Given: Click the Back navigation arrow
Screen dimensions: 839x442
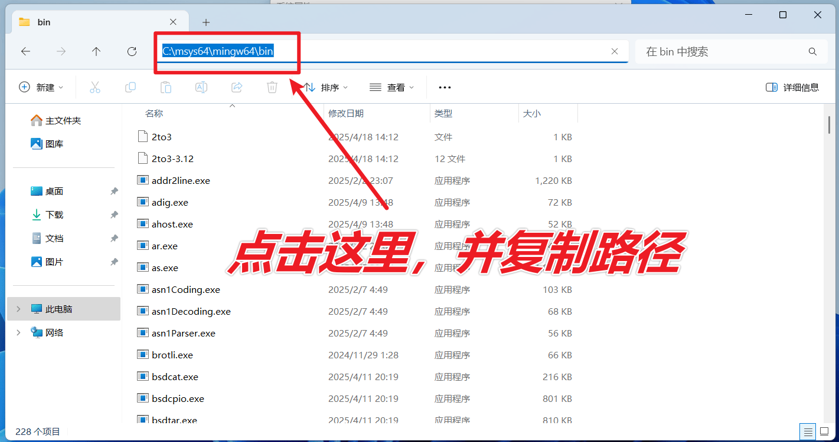Looking at the screenshot, I should (25, 52).
